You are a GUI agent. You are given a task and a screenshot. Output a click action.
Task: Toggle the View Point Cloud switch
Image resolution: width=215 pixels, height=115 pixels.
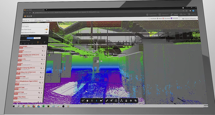pos(46,29)
